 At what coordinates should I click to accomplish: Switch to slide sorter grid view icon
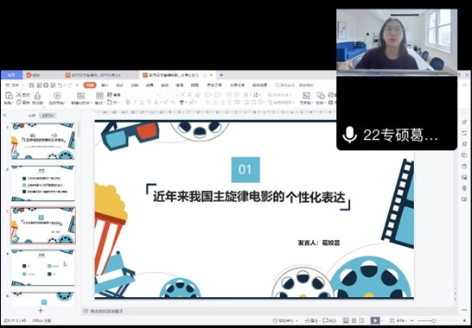[x=354, y=320]
